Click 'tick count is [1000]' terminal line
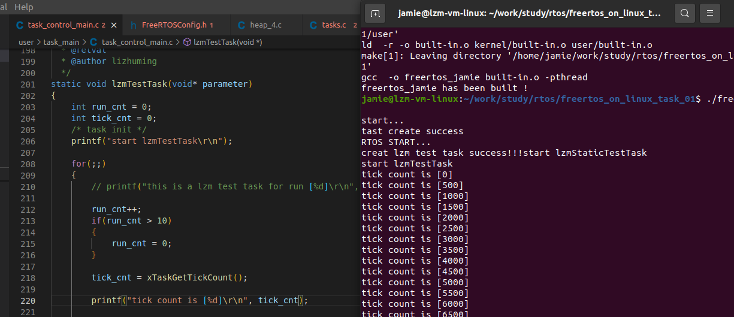 point(415,196)
